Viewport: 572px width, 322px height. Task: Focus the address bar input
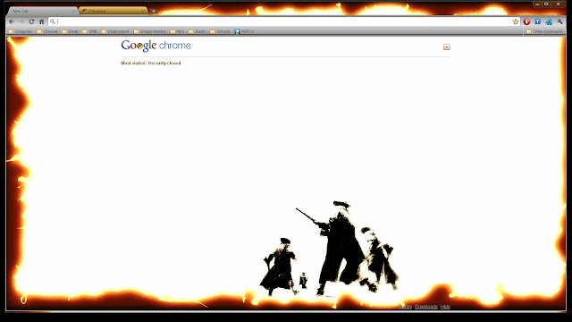[284, 21]
